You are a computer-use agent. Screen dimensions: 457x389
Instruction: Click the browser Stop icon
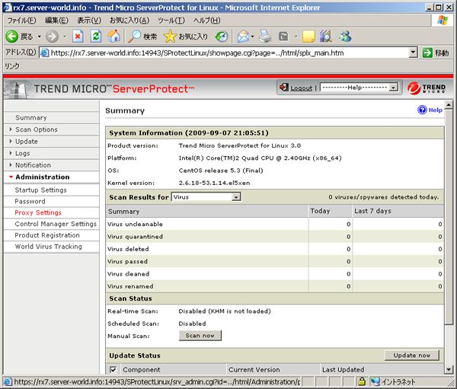(x=78, y=36)
